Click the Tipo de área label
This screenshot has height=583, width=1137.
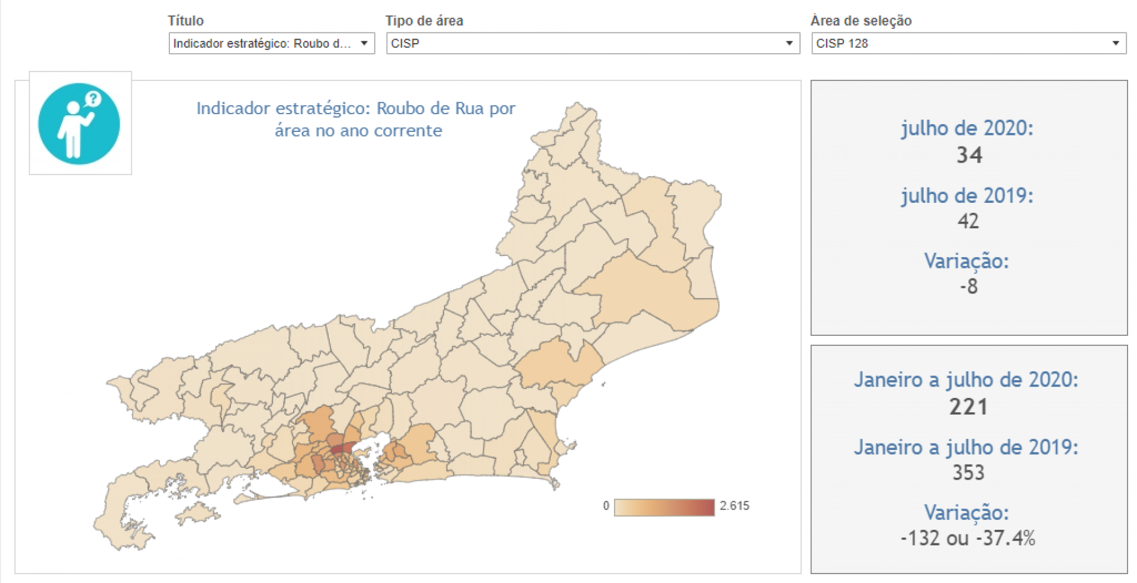(424, 21)
